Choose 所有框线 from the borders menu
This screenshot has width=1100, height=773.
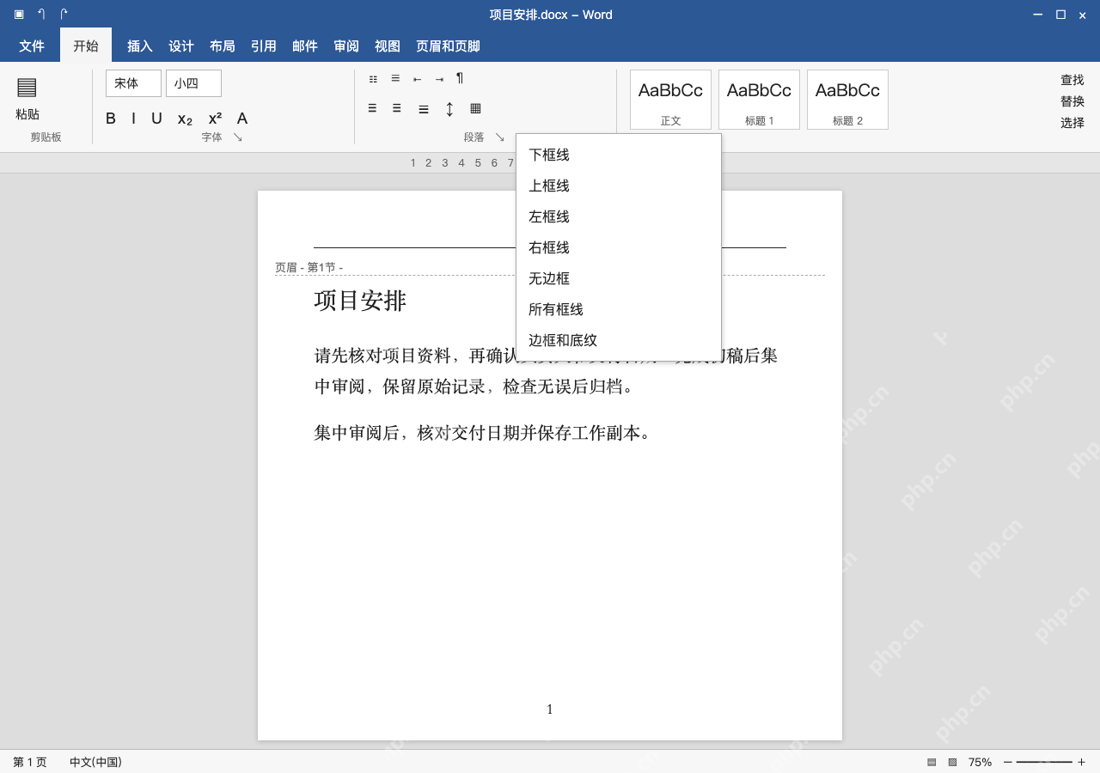coord(619,309)
